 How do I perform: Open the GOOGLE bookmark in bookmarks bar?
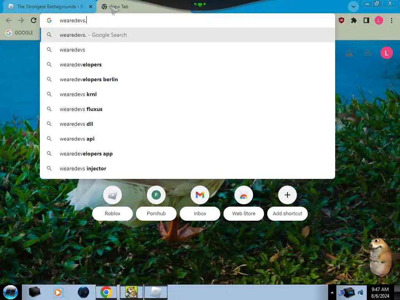(x=20, y=33)
